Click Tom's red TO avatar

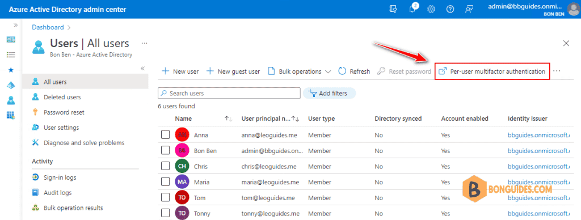pyautogui.click(x=182, y=197)
